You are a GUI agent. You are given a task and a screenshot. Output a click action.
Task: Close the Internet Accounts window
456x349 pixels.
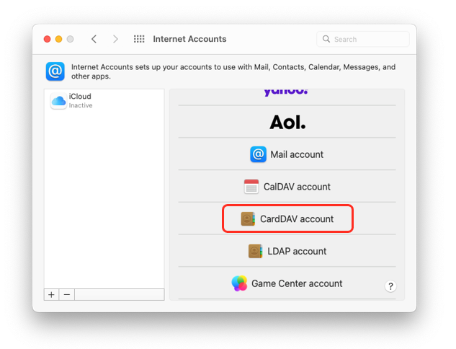[48, 39]
